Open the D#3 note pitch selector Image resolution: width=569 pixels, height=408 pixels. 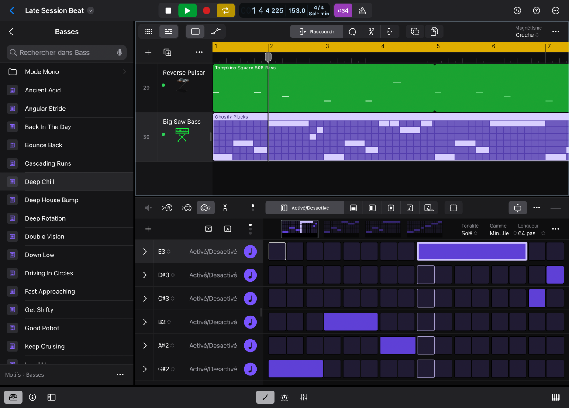pyautogui.click(x=166, y=275)
